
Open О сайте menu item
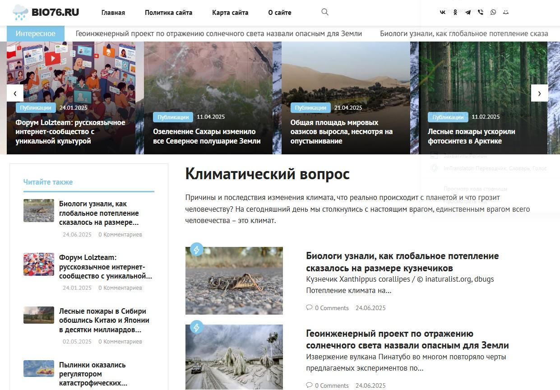coord(280,13)
